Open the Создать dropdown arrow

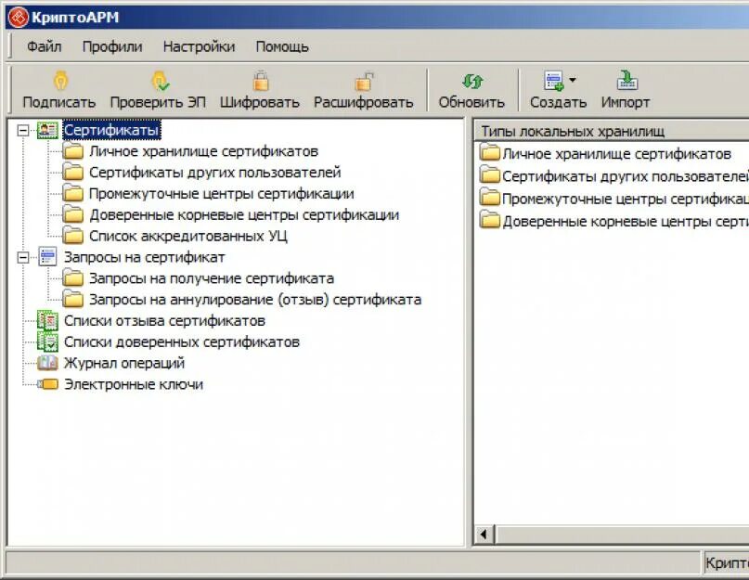tap(573, 80)
